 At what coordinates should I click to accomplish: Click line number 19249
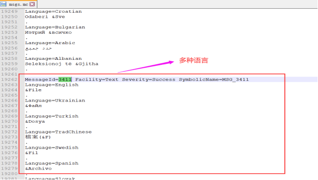(x=9, y=11)
